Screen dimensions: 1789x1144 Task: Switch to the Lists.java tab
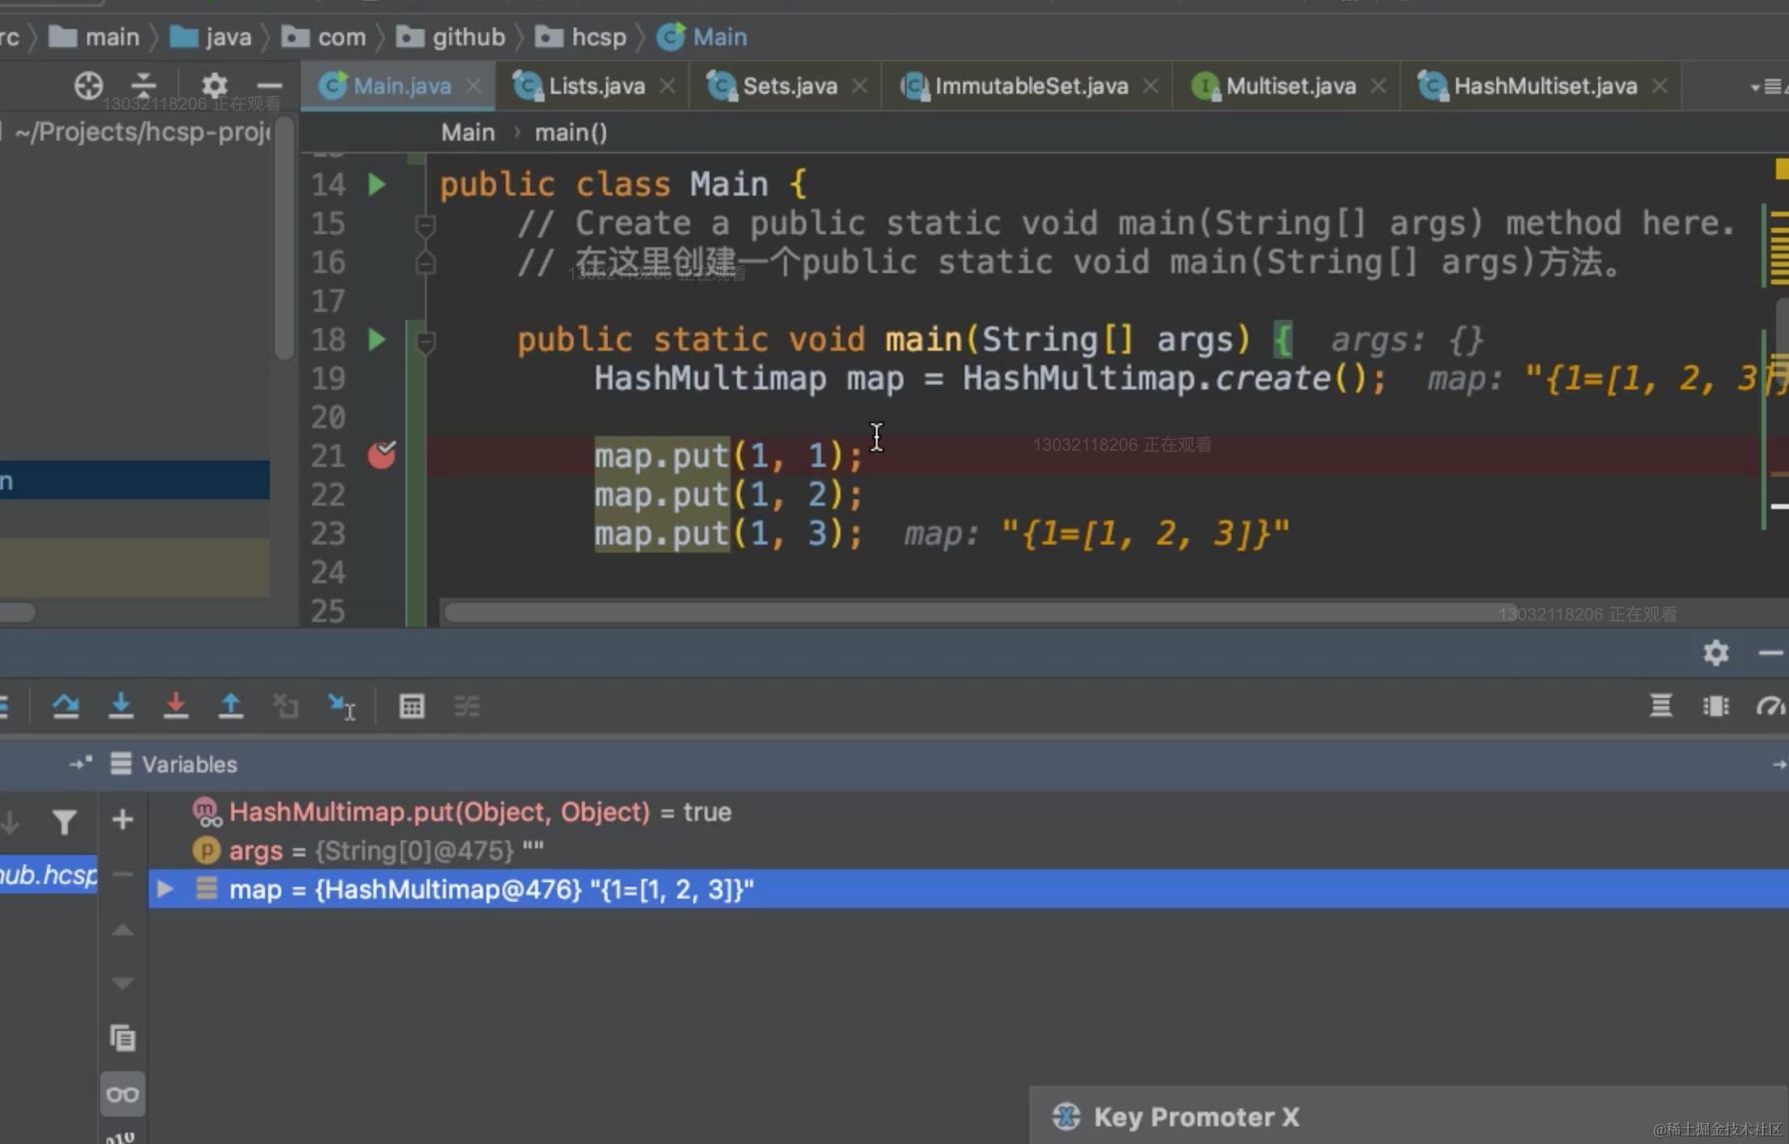tap(596, 86)
